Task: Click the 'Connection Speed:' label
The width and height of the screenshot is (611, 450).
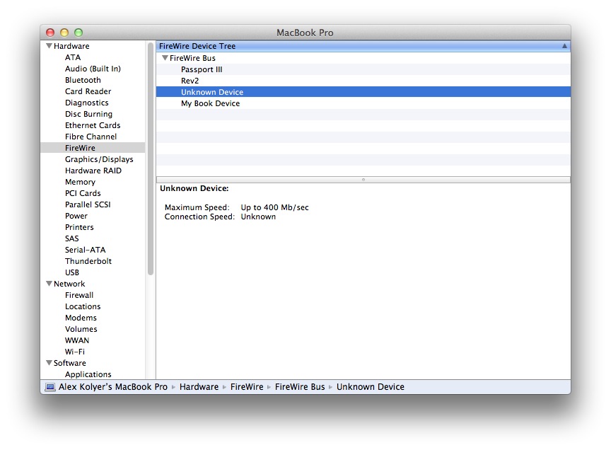Action: (x=199, y=217)
